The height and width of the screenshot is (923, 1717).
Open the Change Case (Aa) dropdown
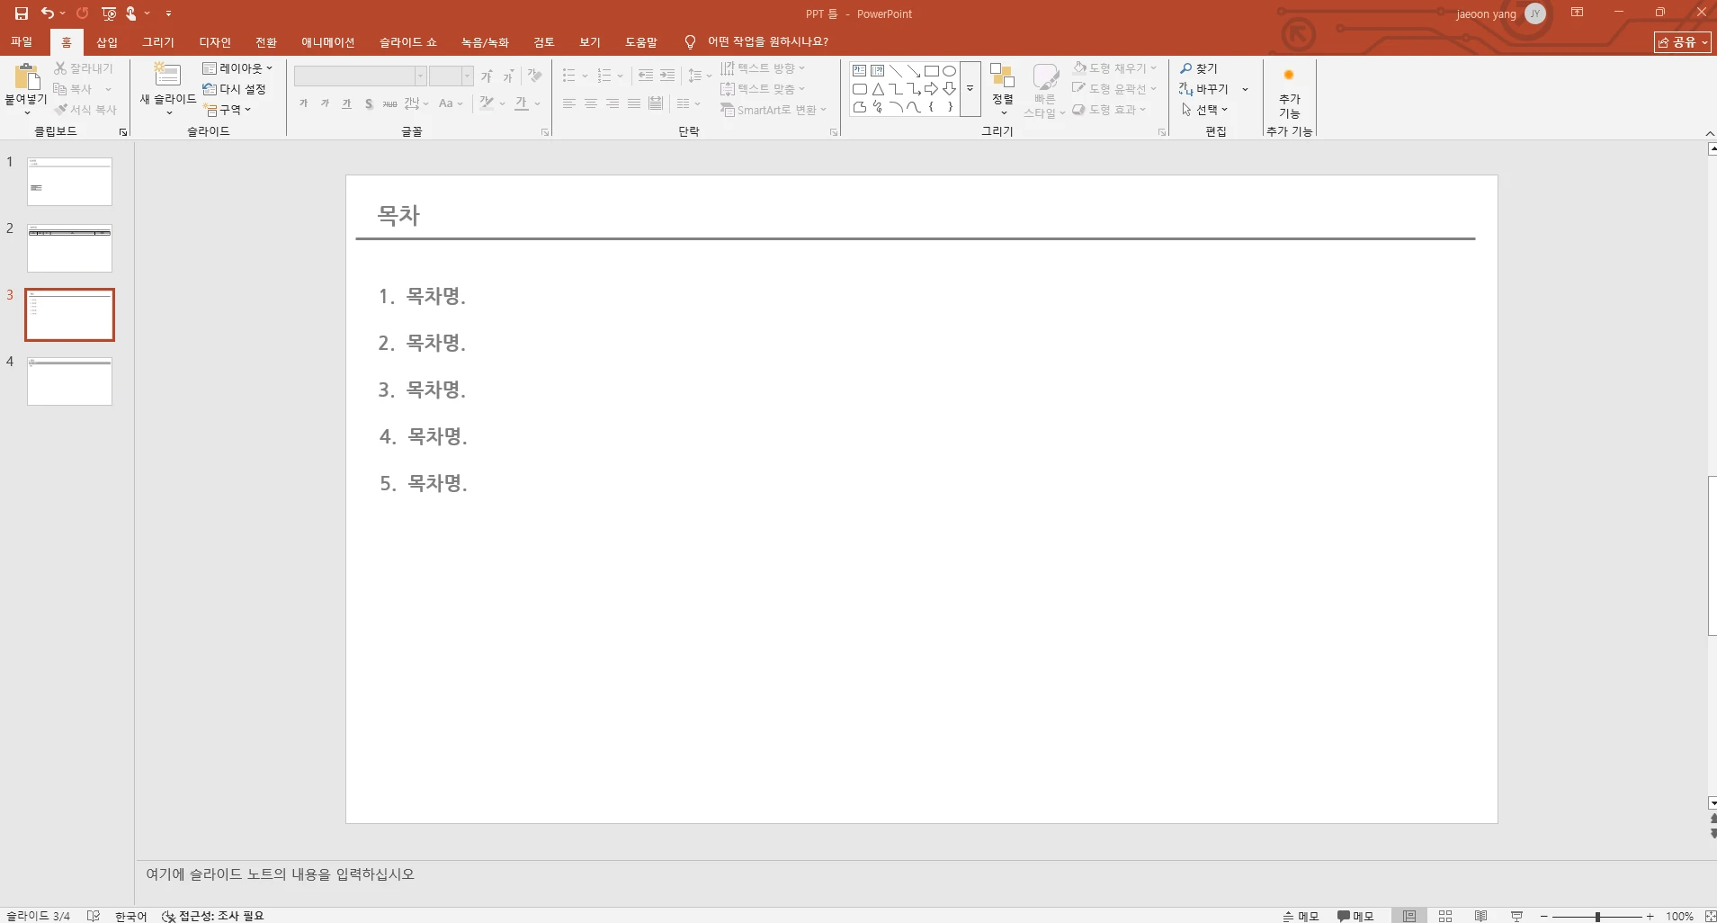coord(451,103)
